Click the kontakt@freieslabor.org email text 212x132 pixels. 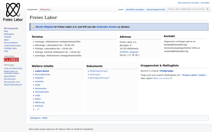point(175,45)
